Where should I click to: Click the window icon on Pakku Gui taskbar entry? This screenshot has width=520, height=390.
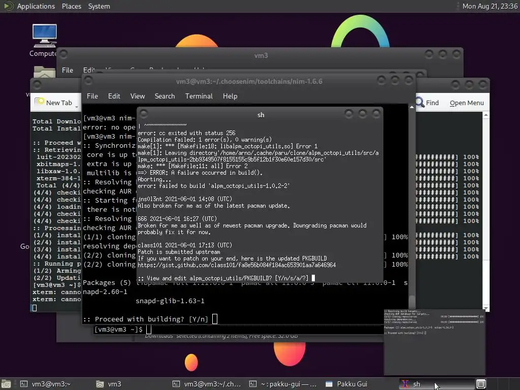point(329,384)
